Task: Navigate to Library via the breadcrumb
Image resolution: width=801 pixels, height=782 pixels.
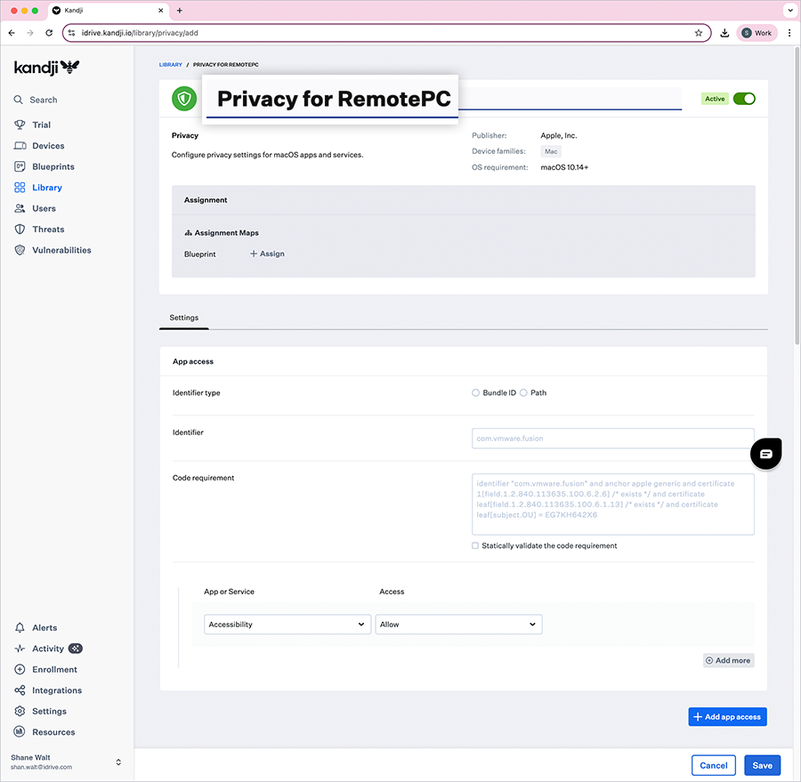Action: coord(170,64)
